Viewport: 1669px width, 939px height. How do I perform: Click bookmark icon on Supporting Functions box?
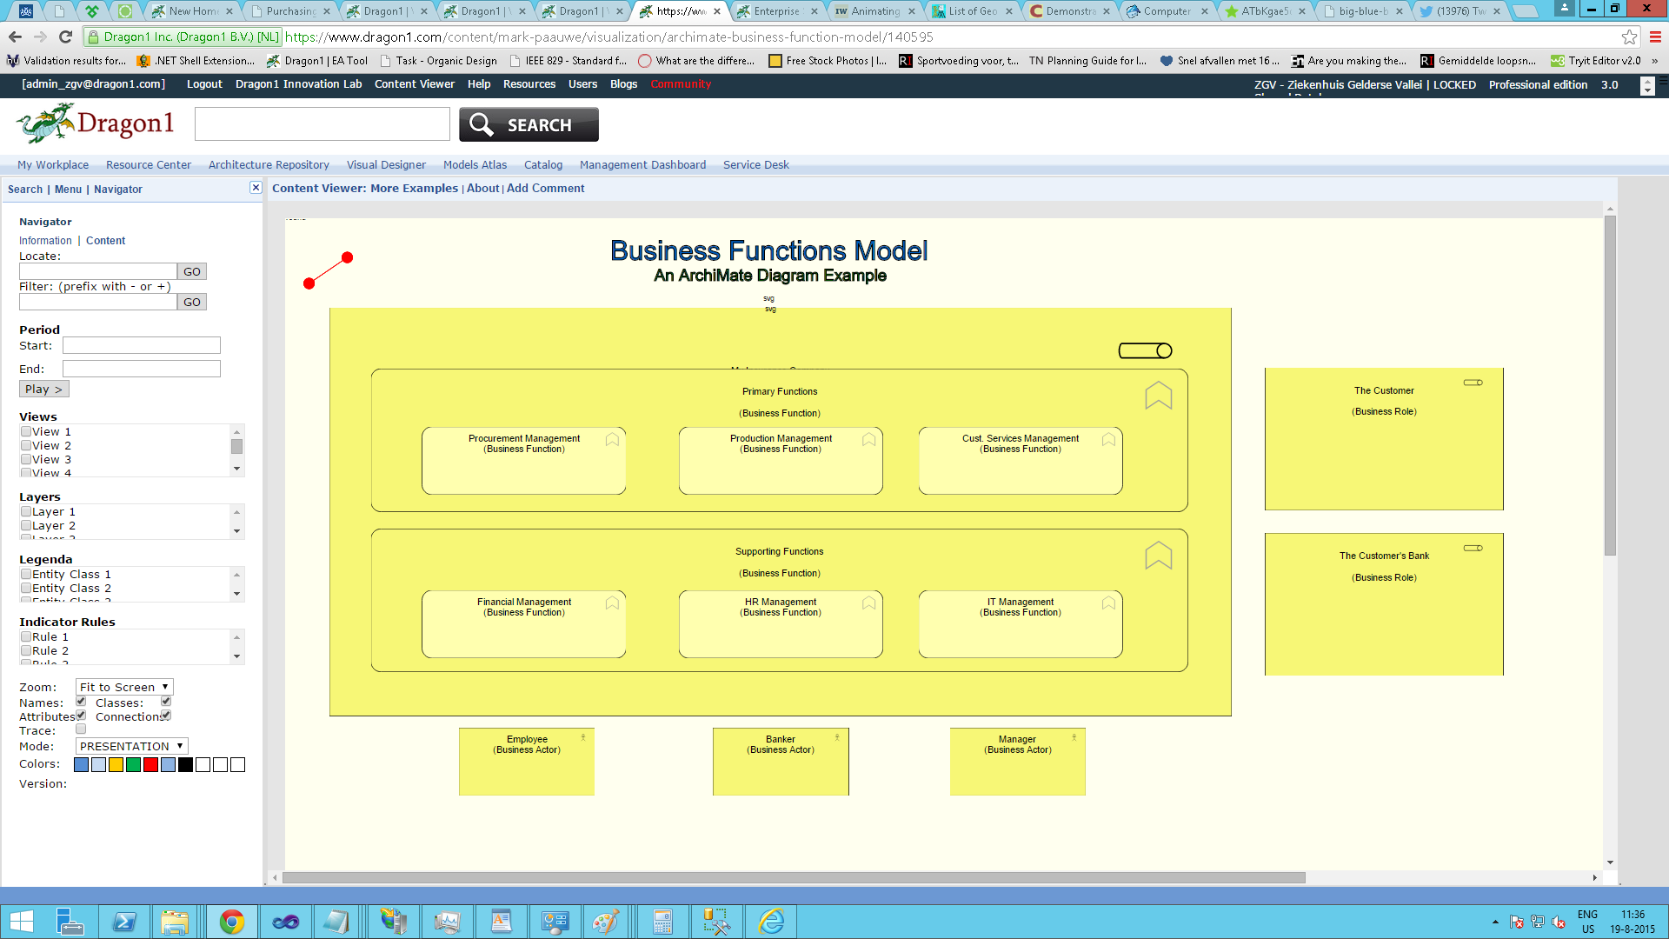tap(1158, 556)
